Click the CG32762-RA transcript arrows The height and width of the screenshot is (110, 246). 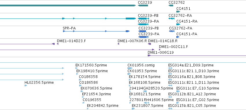[x=171, y=18]
